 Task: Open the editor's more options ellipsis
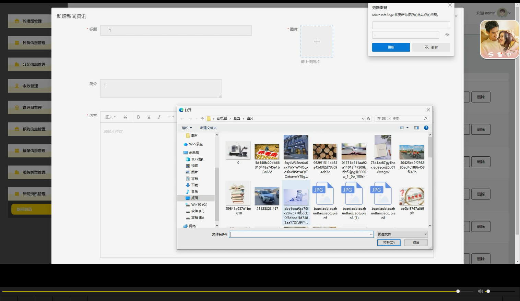(170, 117)
